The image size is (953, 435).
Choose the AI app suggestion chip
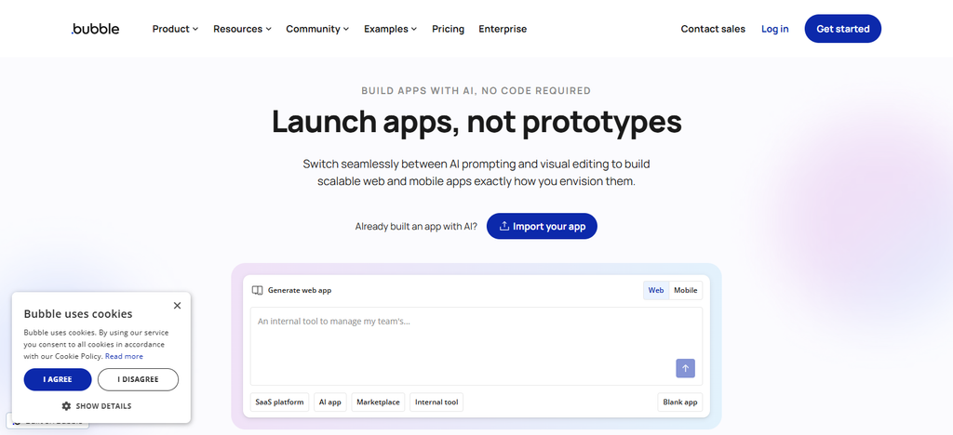pyautogui.click(x=330, y=402)
